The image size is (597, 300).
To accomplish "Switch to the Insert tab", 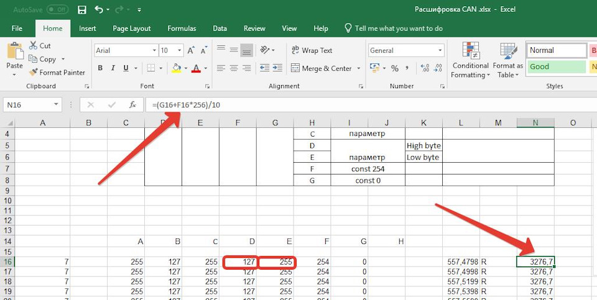I will click(x=87, y=29).
